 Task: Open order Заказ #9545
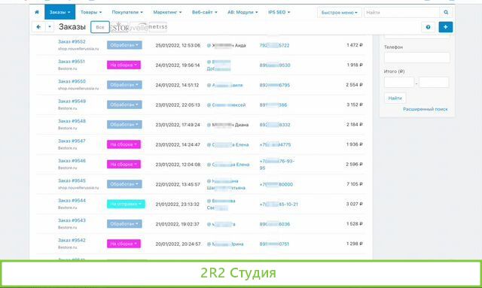[x=72, y=180]
